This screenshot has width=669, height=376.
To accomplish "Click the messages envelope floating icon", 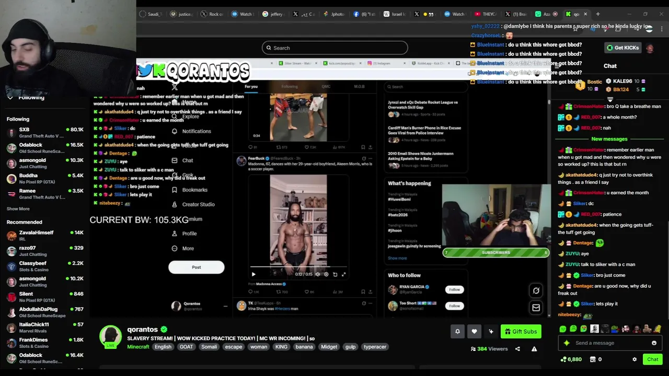I will (x=536, y=308).
